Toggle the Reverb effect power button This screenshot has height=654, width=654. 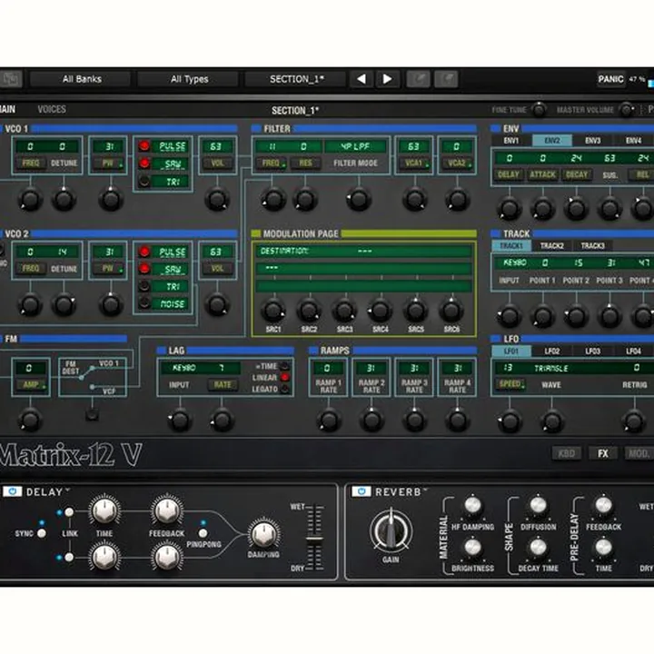[362, 491]
